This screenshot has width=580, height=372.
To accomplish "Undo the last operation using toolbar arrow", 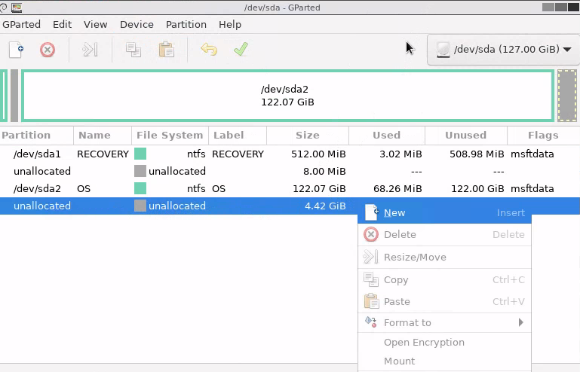I will pos(209,50).
